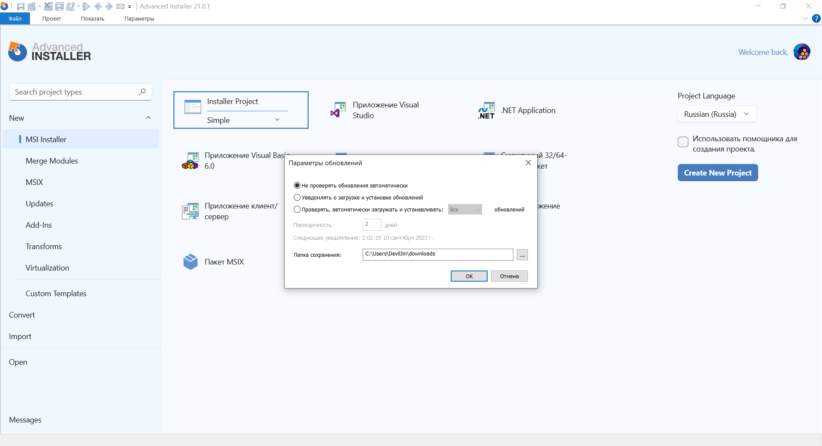Image resolution: width=822 pixels, height=446 pixels.
Task: Click the Run project play icon
Action: point(86,6)
